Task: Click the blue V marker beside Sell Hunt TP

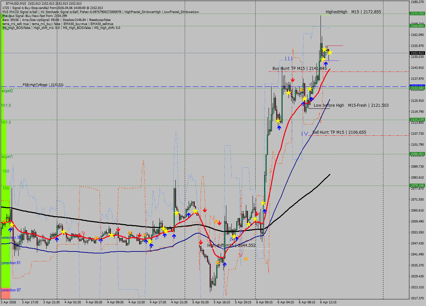Action: pyautogui.click(x=306, y=133)
